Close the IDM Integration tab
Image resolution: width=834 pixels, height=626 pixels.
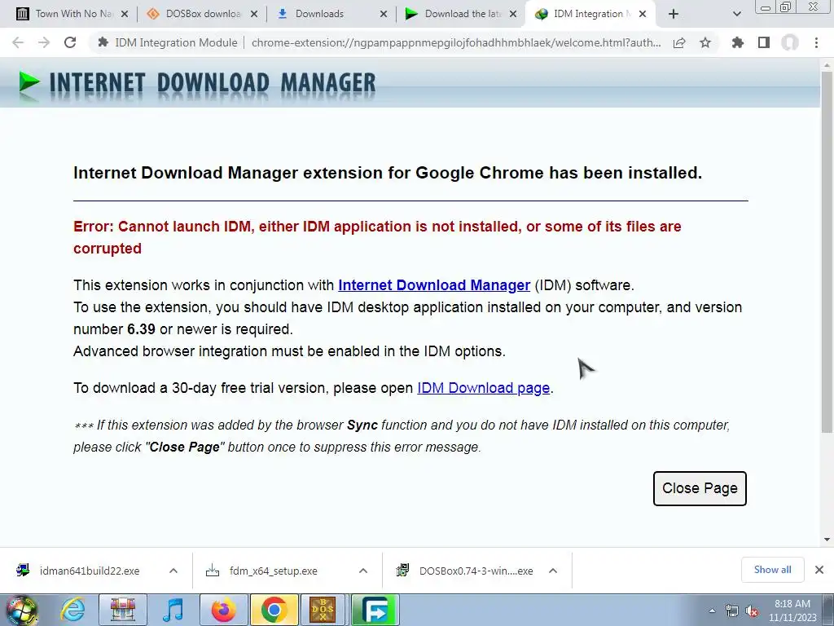[x=643, y=15]
